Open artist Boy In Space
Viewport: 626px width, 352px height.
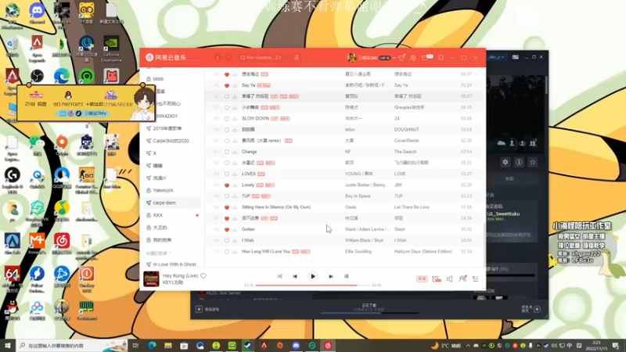pos(358,196)
